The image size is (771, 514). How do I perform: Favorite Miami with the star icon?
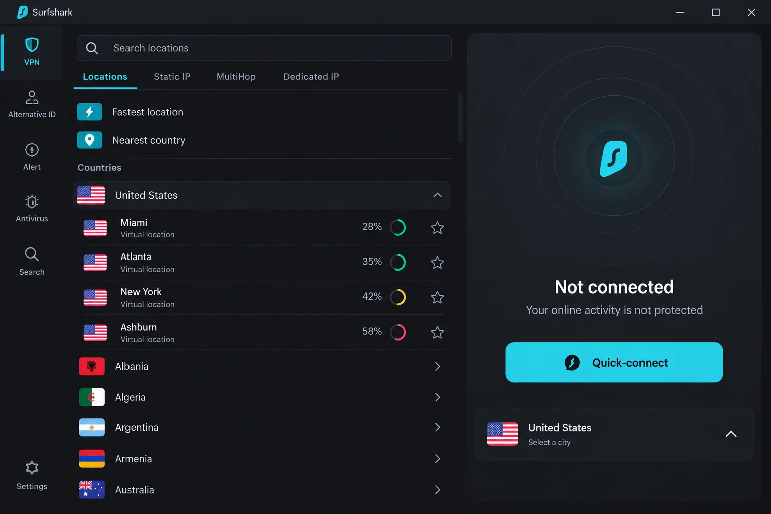[437, 228]
